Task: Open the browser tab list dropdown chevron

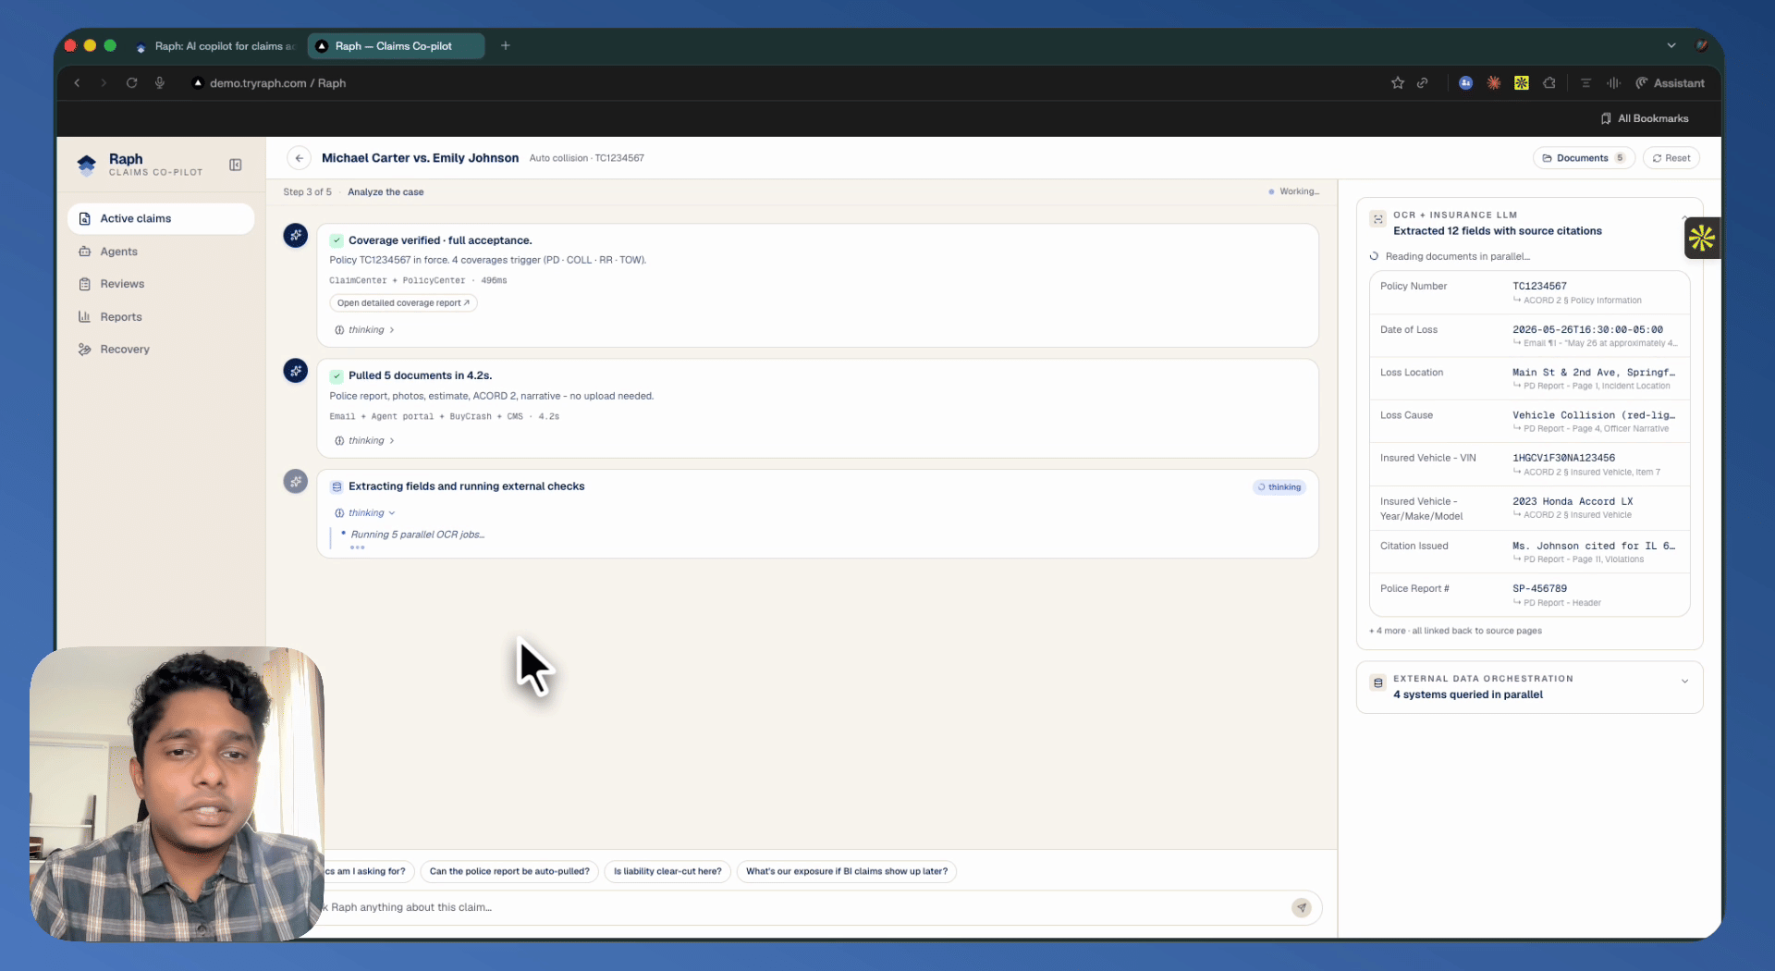Action: point(1671,45)
